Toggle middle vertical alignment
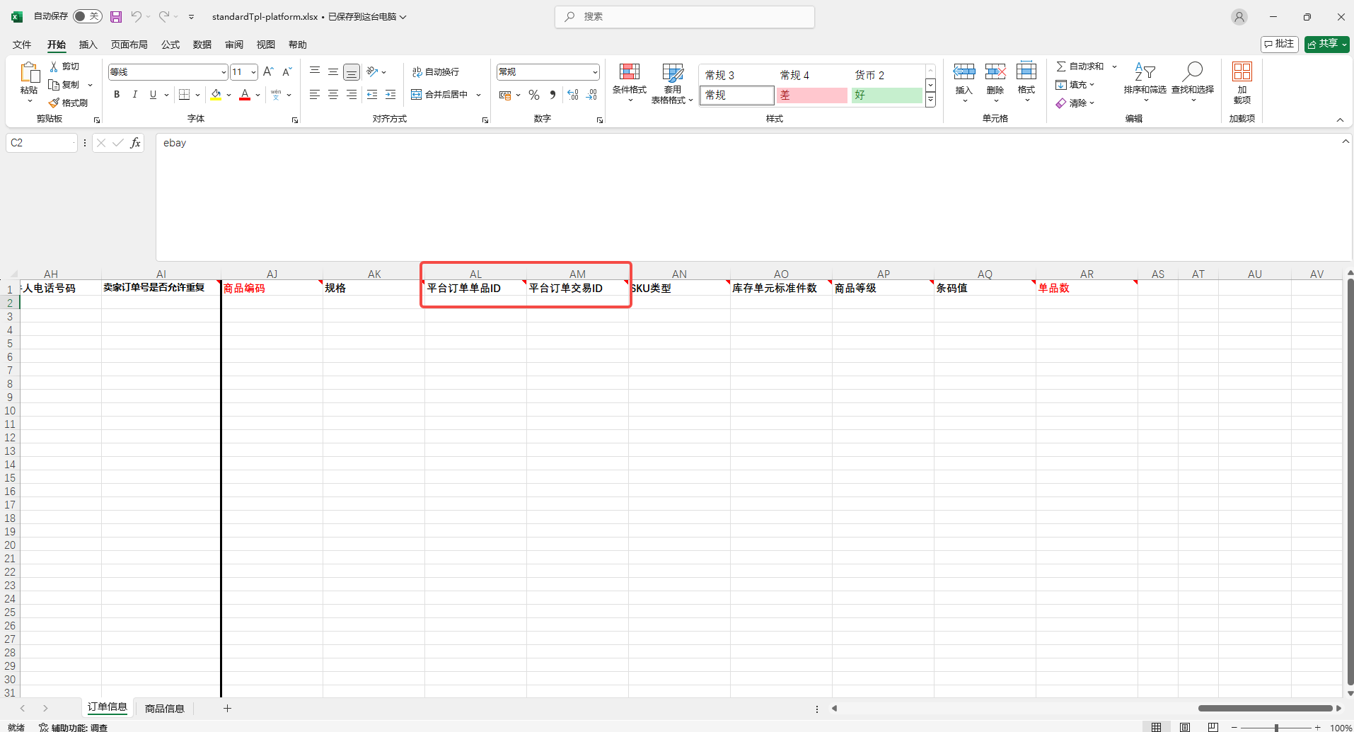This screenshot has height=732, width=1354. click(333, 71)
